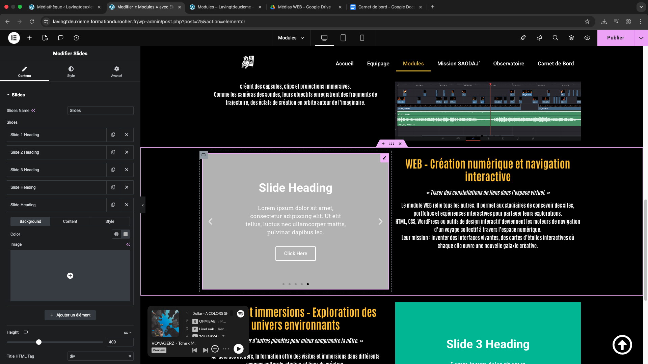
Task: Open the Title HTML Tag dropdown
Action: [x=100, y=356]
